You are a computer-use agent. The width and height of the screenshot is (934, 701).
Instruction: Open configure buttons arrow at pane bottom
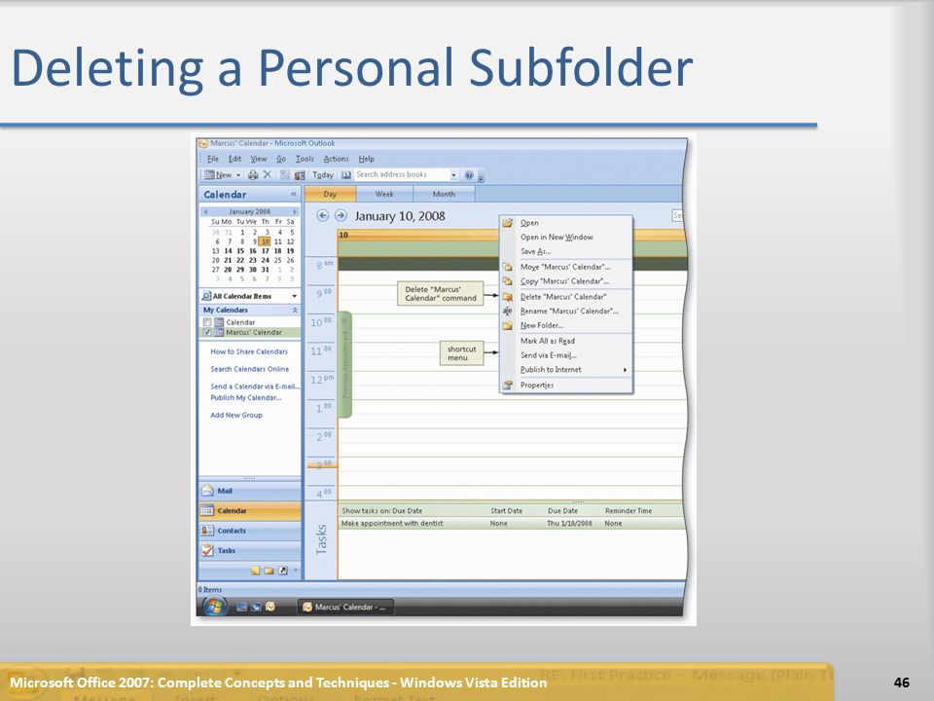(x=296, y=571)
